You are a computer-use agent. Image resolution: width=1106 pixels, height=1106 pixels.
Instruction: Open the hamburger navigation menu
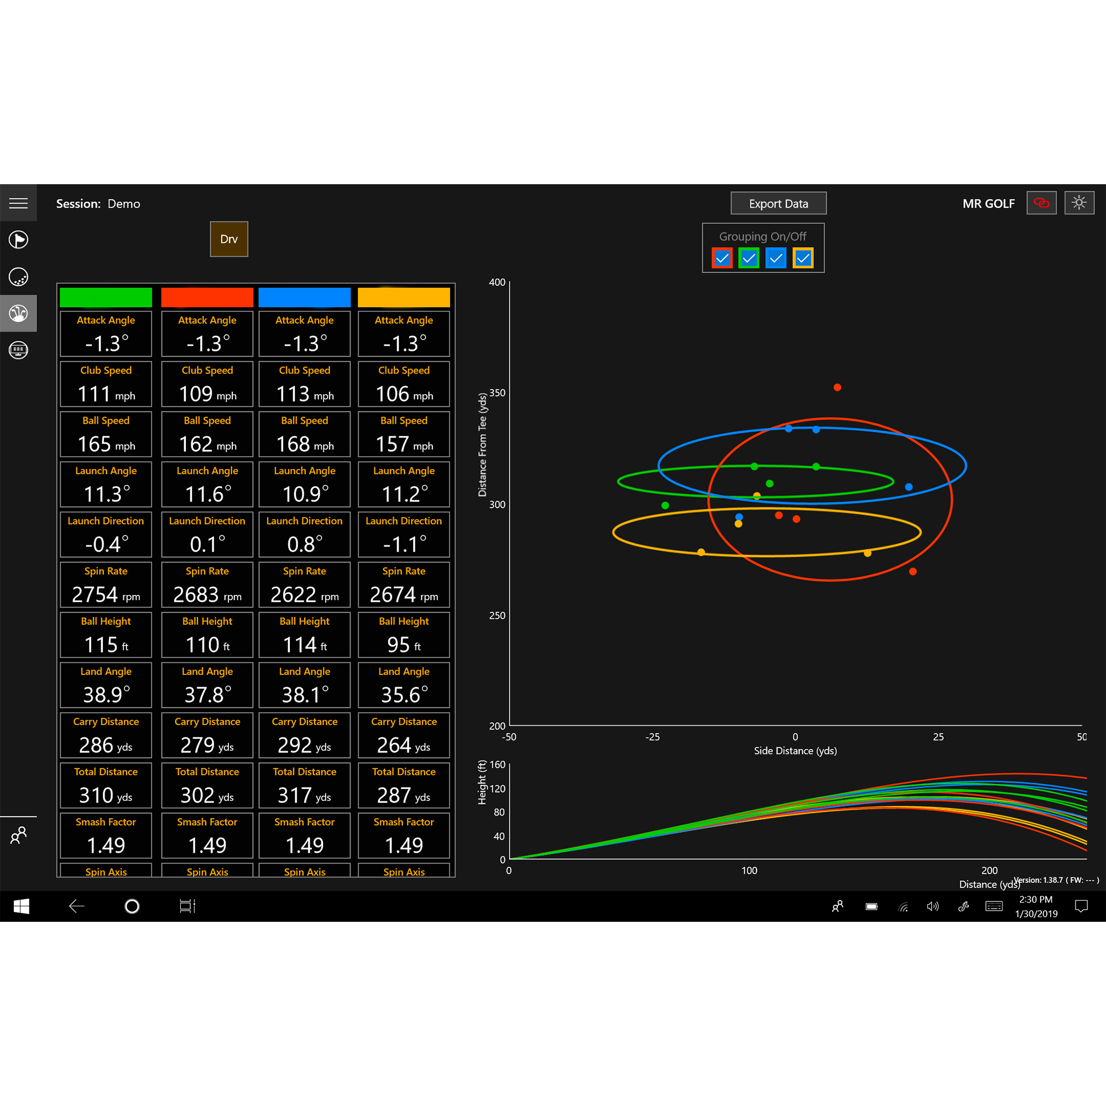tap(19, 202)
